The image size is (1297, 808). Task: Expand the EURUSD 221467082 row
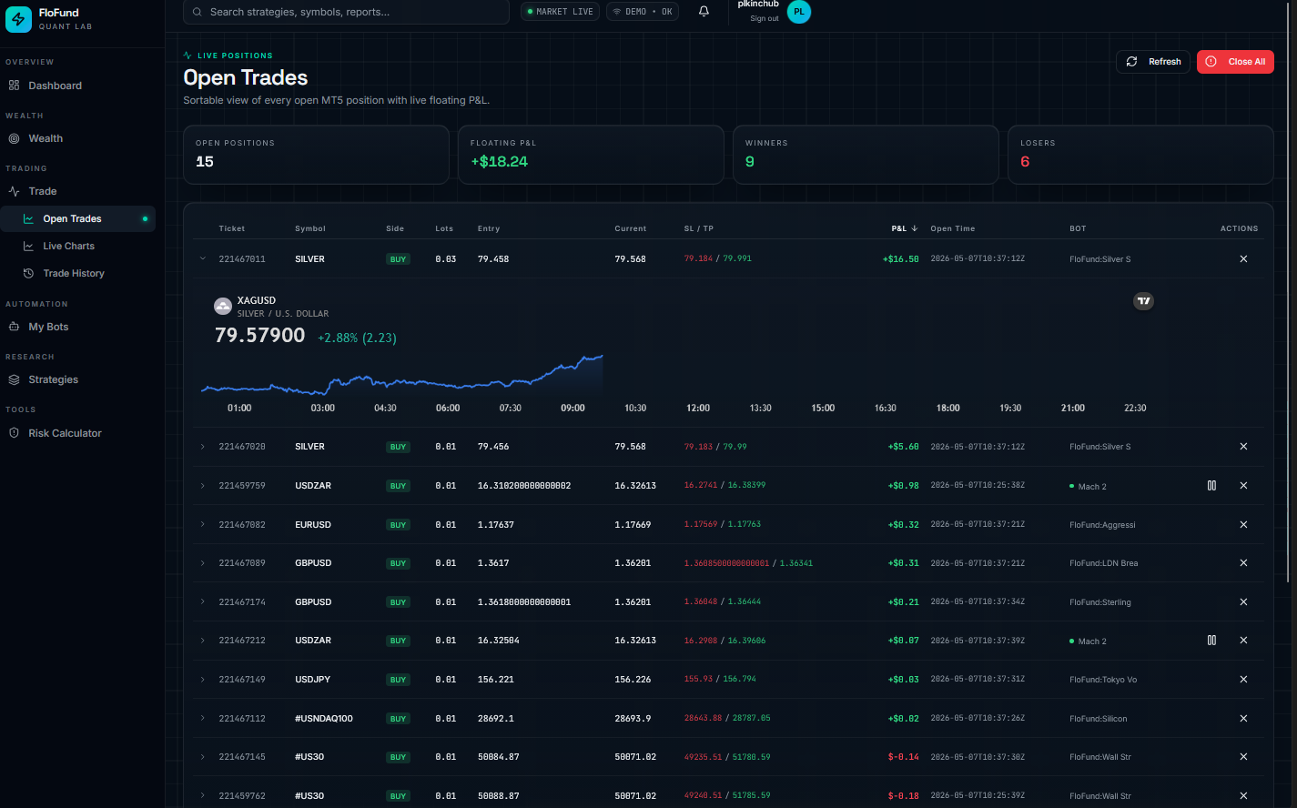click(x=203, y=525)
